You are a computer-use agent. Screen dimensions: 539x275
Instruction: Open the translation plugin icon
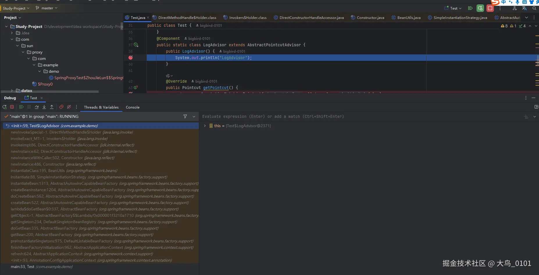[524, 8]
